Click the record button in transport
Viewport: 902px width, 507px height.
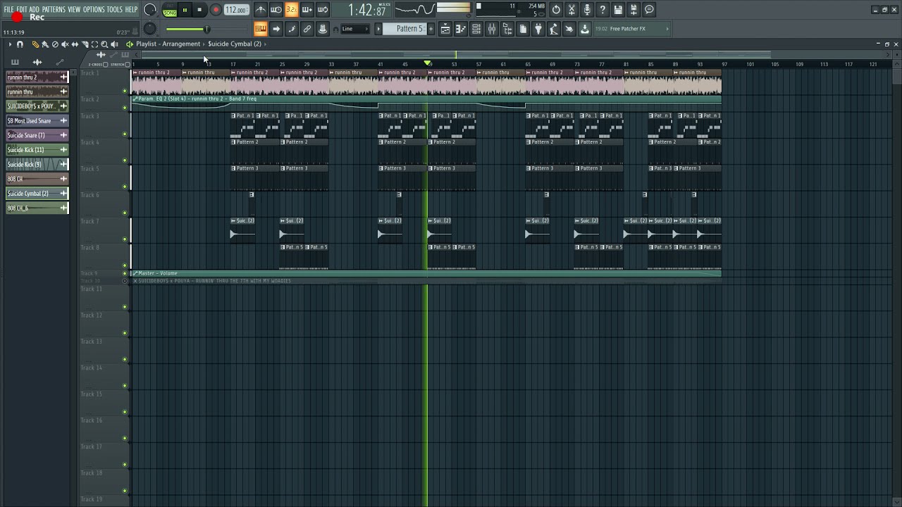[216, 10]
